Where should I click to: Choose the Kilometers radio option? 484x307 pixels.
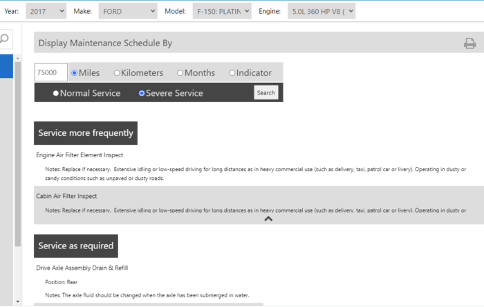(x=117, y=73)
